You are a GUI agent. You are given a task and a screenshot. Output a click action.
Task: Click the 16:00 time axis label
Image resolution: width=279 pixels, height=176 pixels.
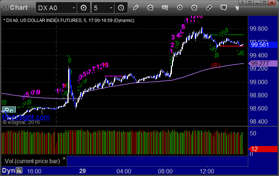pos(34,171)
